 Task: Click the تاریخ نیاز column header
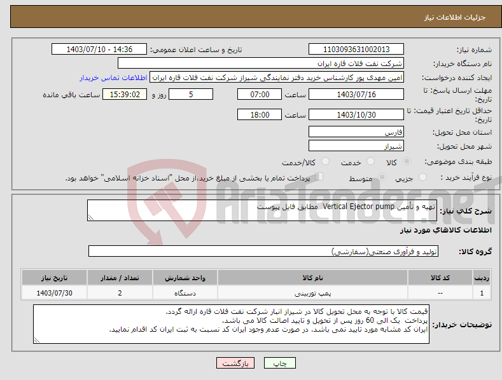click(54, 278)
